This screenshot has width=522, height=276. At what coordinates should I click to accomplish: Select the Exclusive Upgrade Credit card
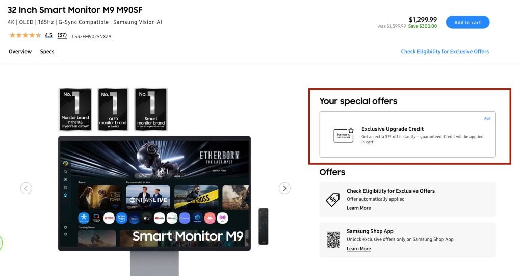pyautogui.click(x=407, y=135)
